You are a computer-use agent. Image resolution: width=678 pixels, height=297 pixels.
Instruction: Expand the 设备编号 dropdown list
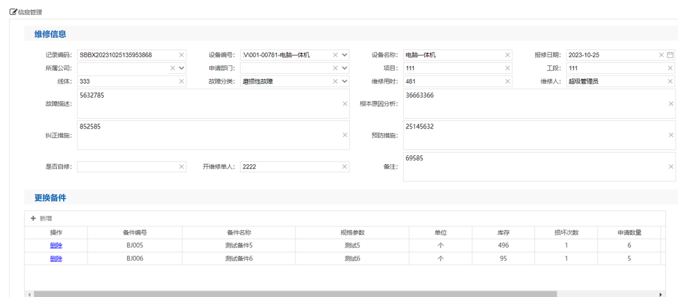(x=344, y=55)
